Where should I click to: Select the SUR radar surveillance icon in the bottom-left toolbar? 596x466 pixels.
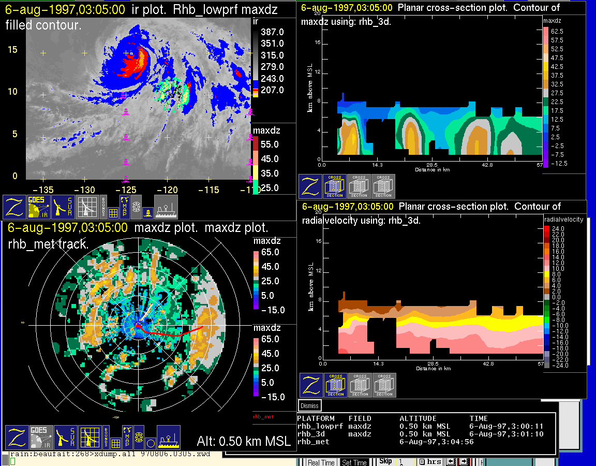65,437
